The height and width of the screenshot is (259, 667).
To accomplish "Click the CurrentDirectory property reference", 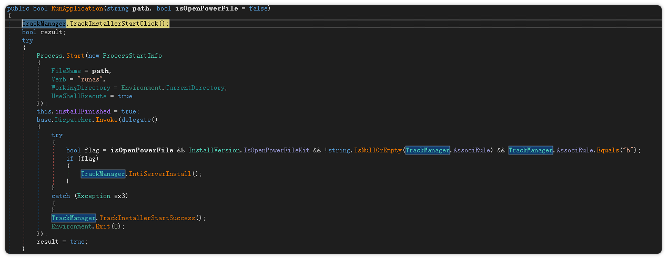I will point(196,88).
